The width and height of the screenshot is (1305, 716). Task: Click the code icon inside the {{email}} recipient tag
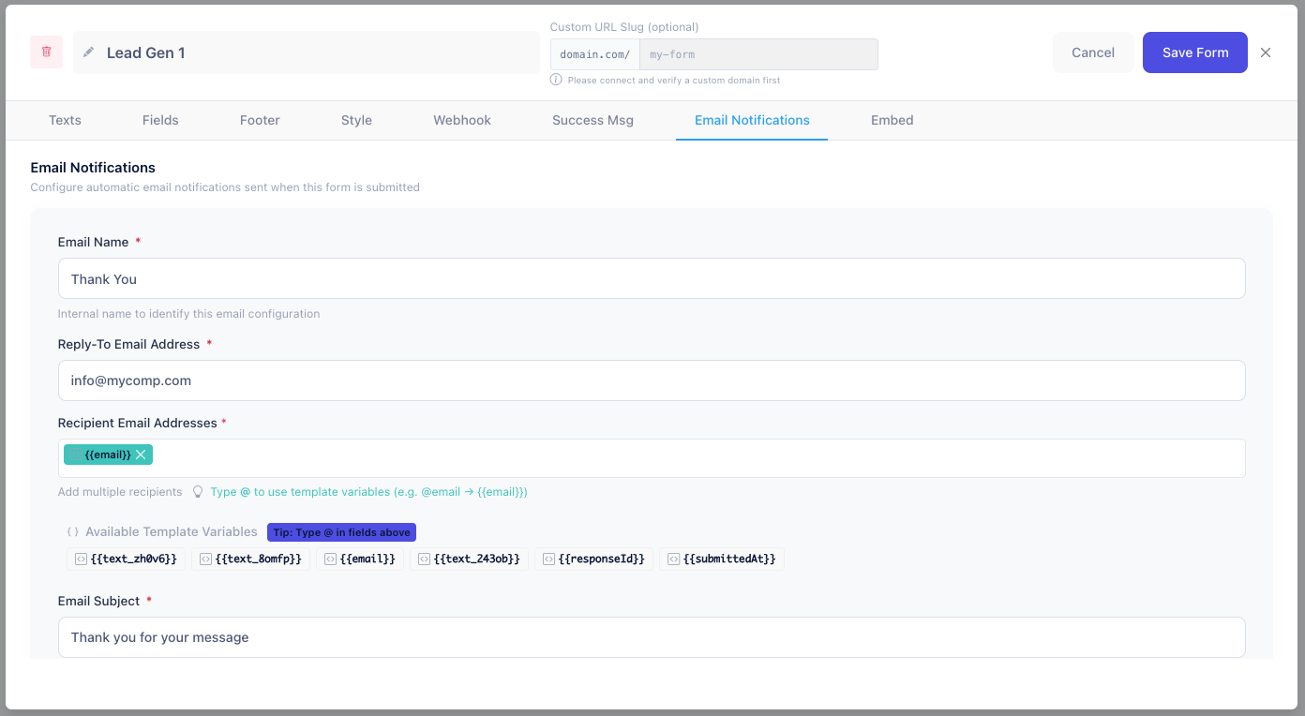click(x=74, y=454)
